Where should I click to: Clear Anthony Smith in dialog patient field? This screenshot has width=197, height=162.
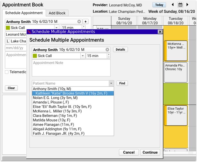(107, 50)
